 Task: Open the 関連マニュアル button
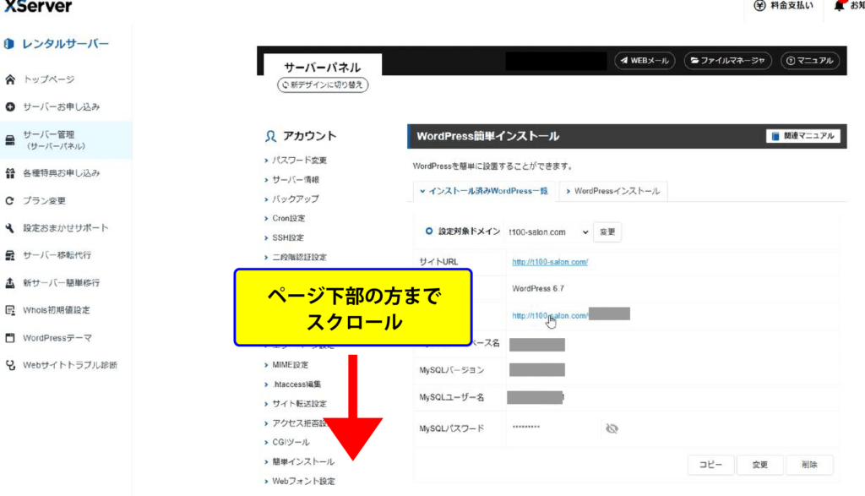(802, 136)
